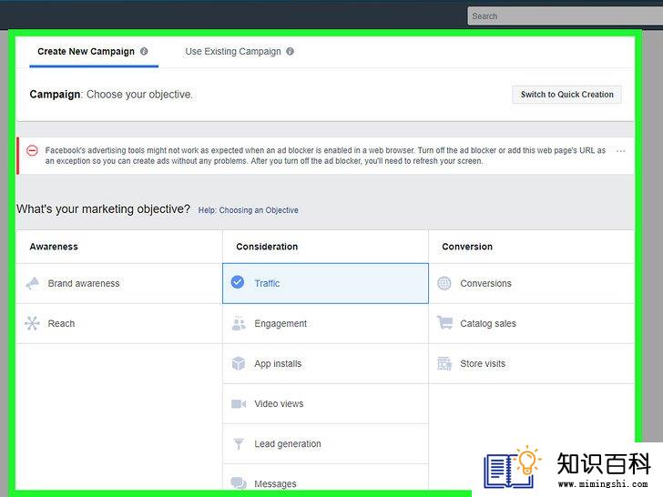The width and height of the screenshot is (663, 497).
Task: Click the Brand awareness megaphone icon
Action: 33,283
